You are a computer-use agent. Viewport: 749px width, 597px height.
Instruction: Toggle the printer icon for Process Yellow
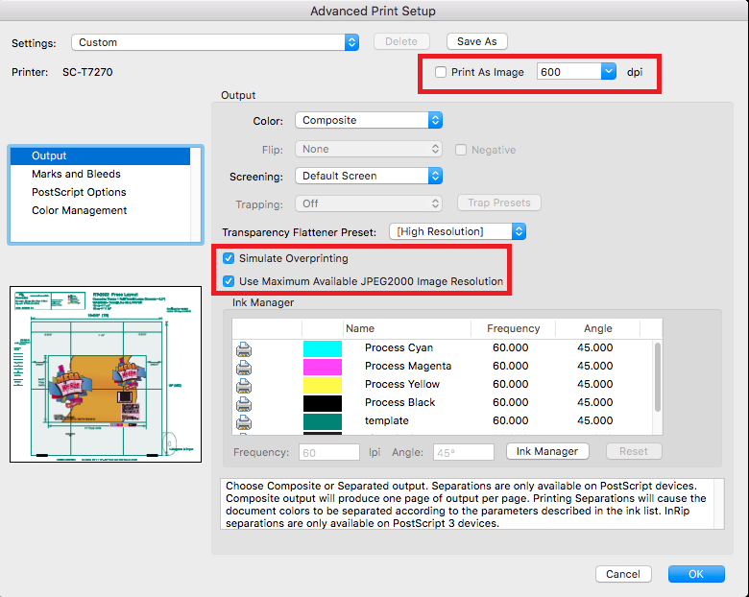pos(244,386)
